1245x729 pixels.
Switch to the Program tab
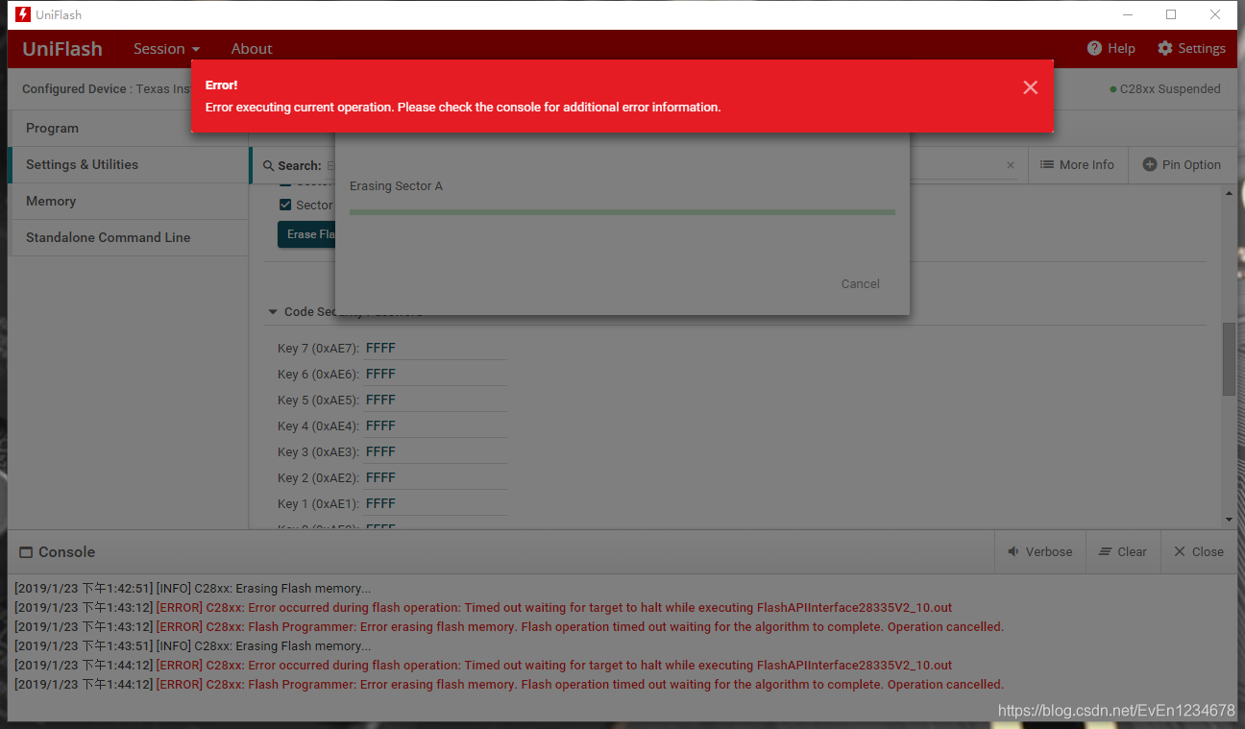click(x=128, y=128)
